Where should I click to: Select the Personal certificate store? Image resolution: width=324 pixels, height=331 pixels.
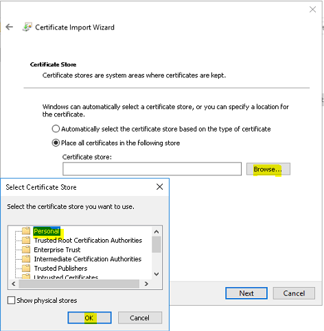[47, 231]
